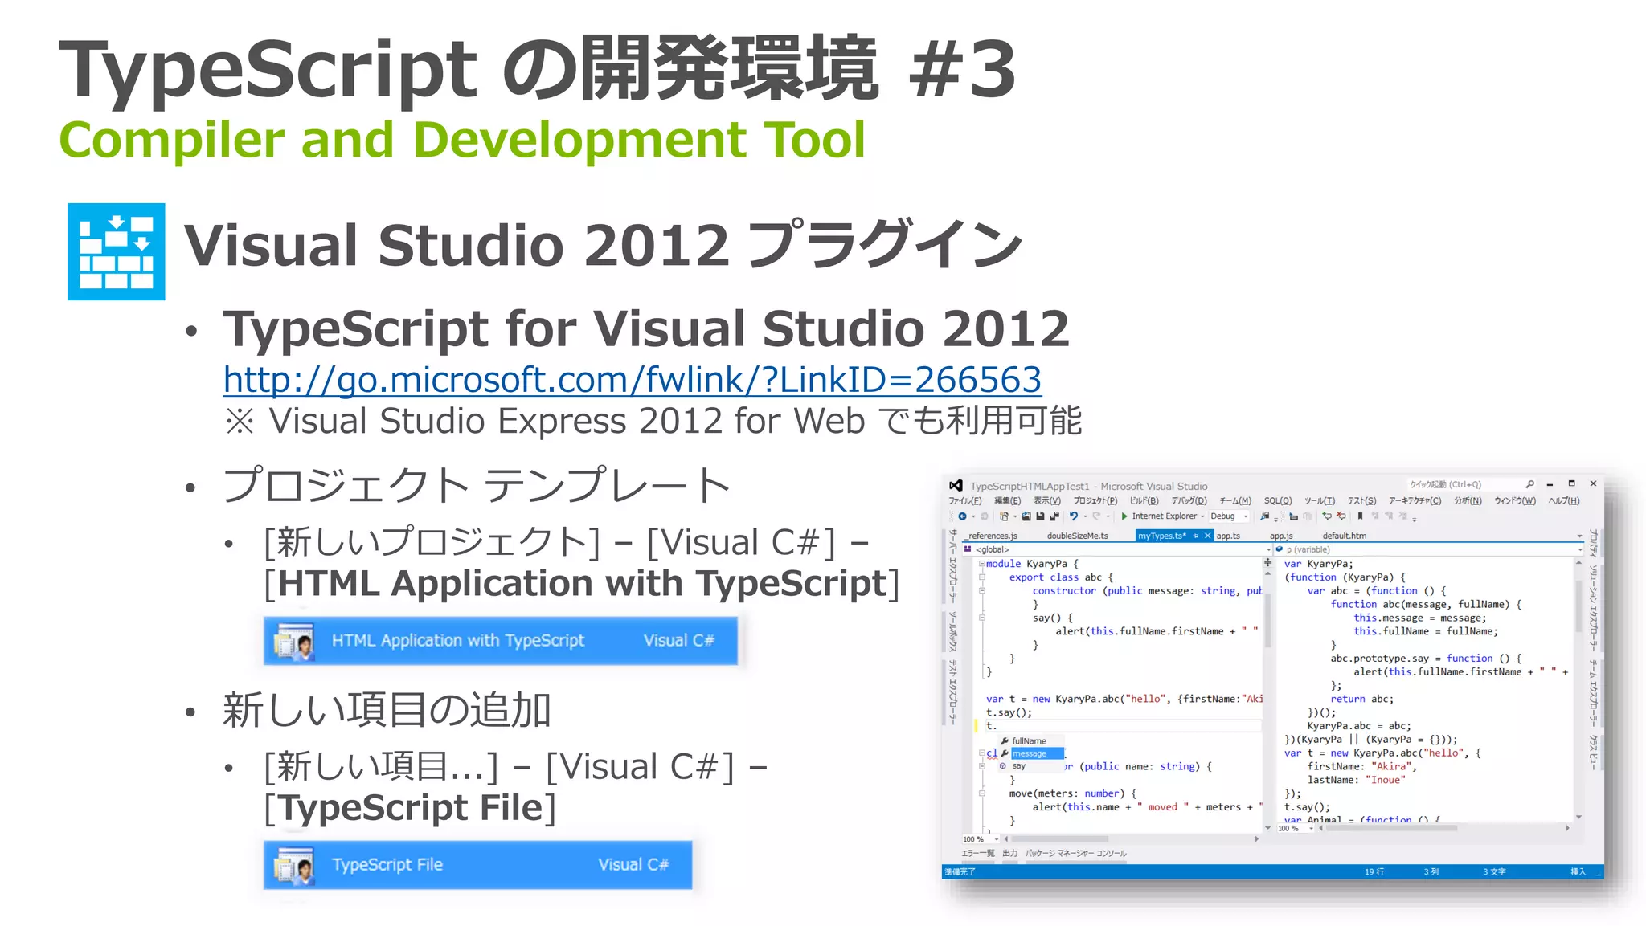Choose message in the IntelliSense list

[x=1031, y=753]
